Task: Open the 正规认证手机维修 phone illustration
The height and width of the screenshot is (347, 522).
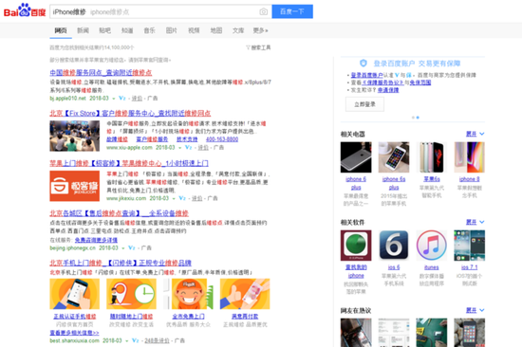Action: click(x=75, y=294)
